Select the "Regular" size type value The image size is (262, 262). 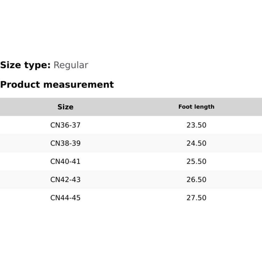coord(71,65)
